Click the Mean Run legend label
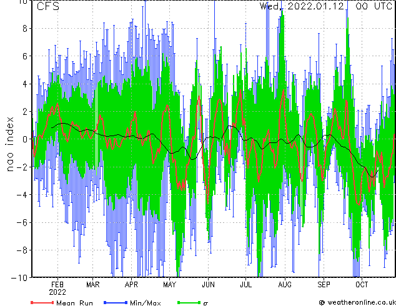396x306 pixels. [x=74, y=303]
